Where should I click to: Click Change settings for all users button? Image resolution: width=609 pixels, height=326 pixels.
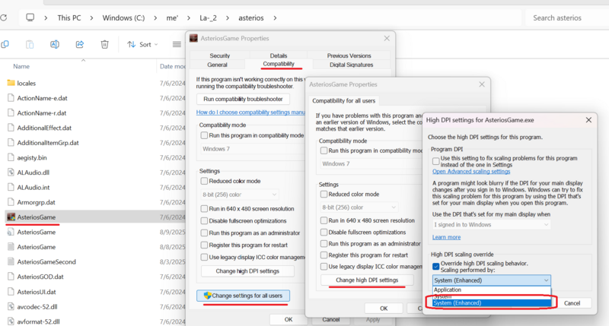(x=243, y=296)
